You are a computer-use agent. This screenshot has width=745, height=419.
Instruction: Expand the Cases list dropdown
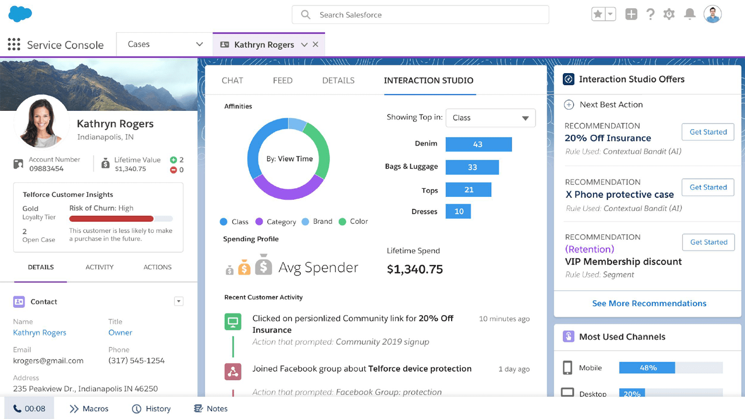click(x=200, y=44)
